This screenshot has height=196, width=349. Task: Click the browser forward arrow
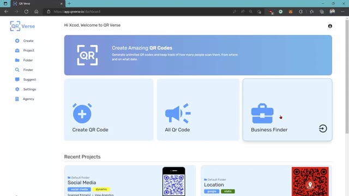click(16, 11)
